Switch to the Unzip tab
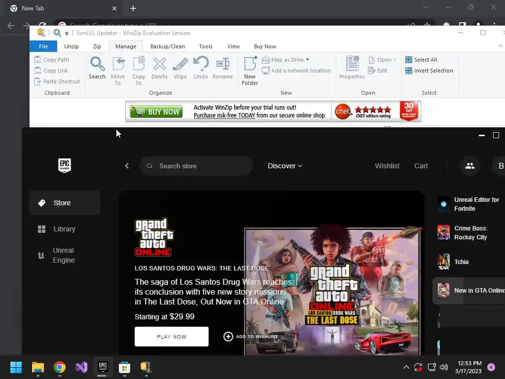The width and height of the screenshot is (505, 379). [x=71, y=46]
